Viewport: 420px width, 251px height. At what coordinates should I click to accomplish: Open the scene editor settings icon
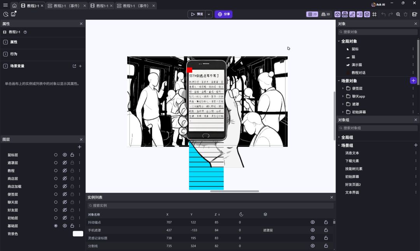point(415,14)
